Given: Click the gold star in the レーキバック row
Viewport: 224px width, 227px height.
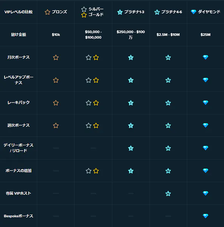Looking at the screenshot, I should (96, 103).
